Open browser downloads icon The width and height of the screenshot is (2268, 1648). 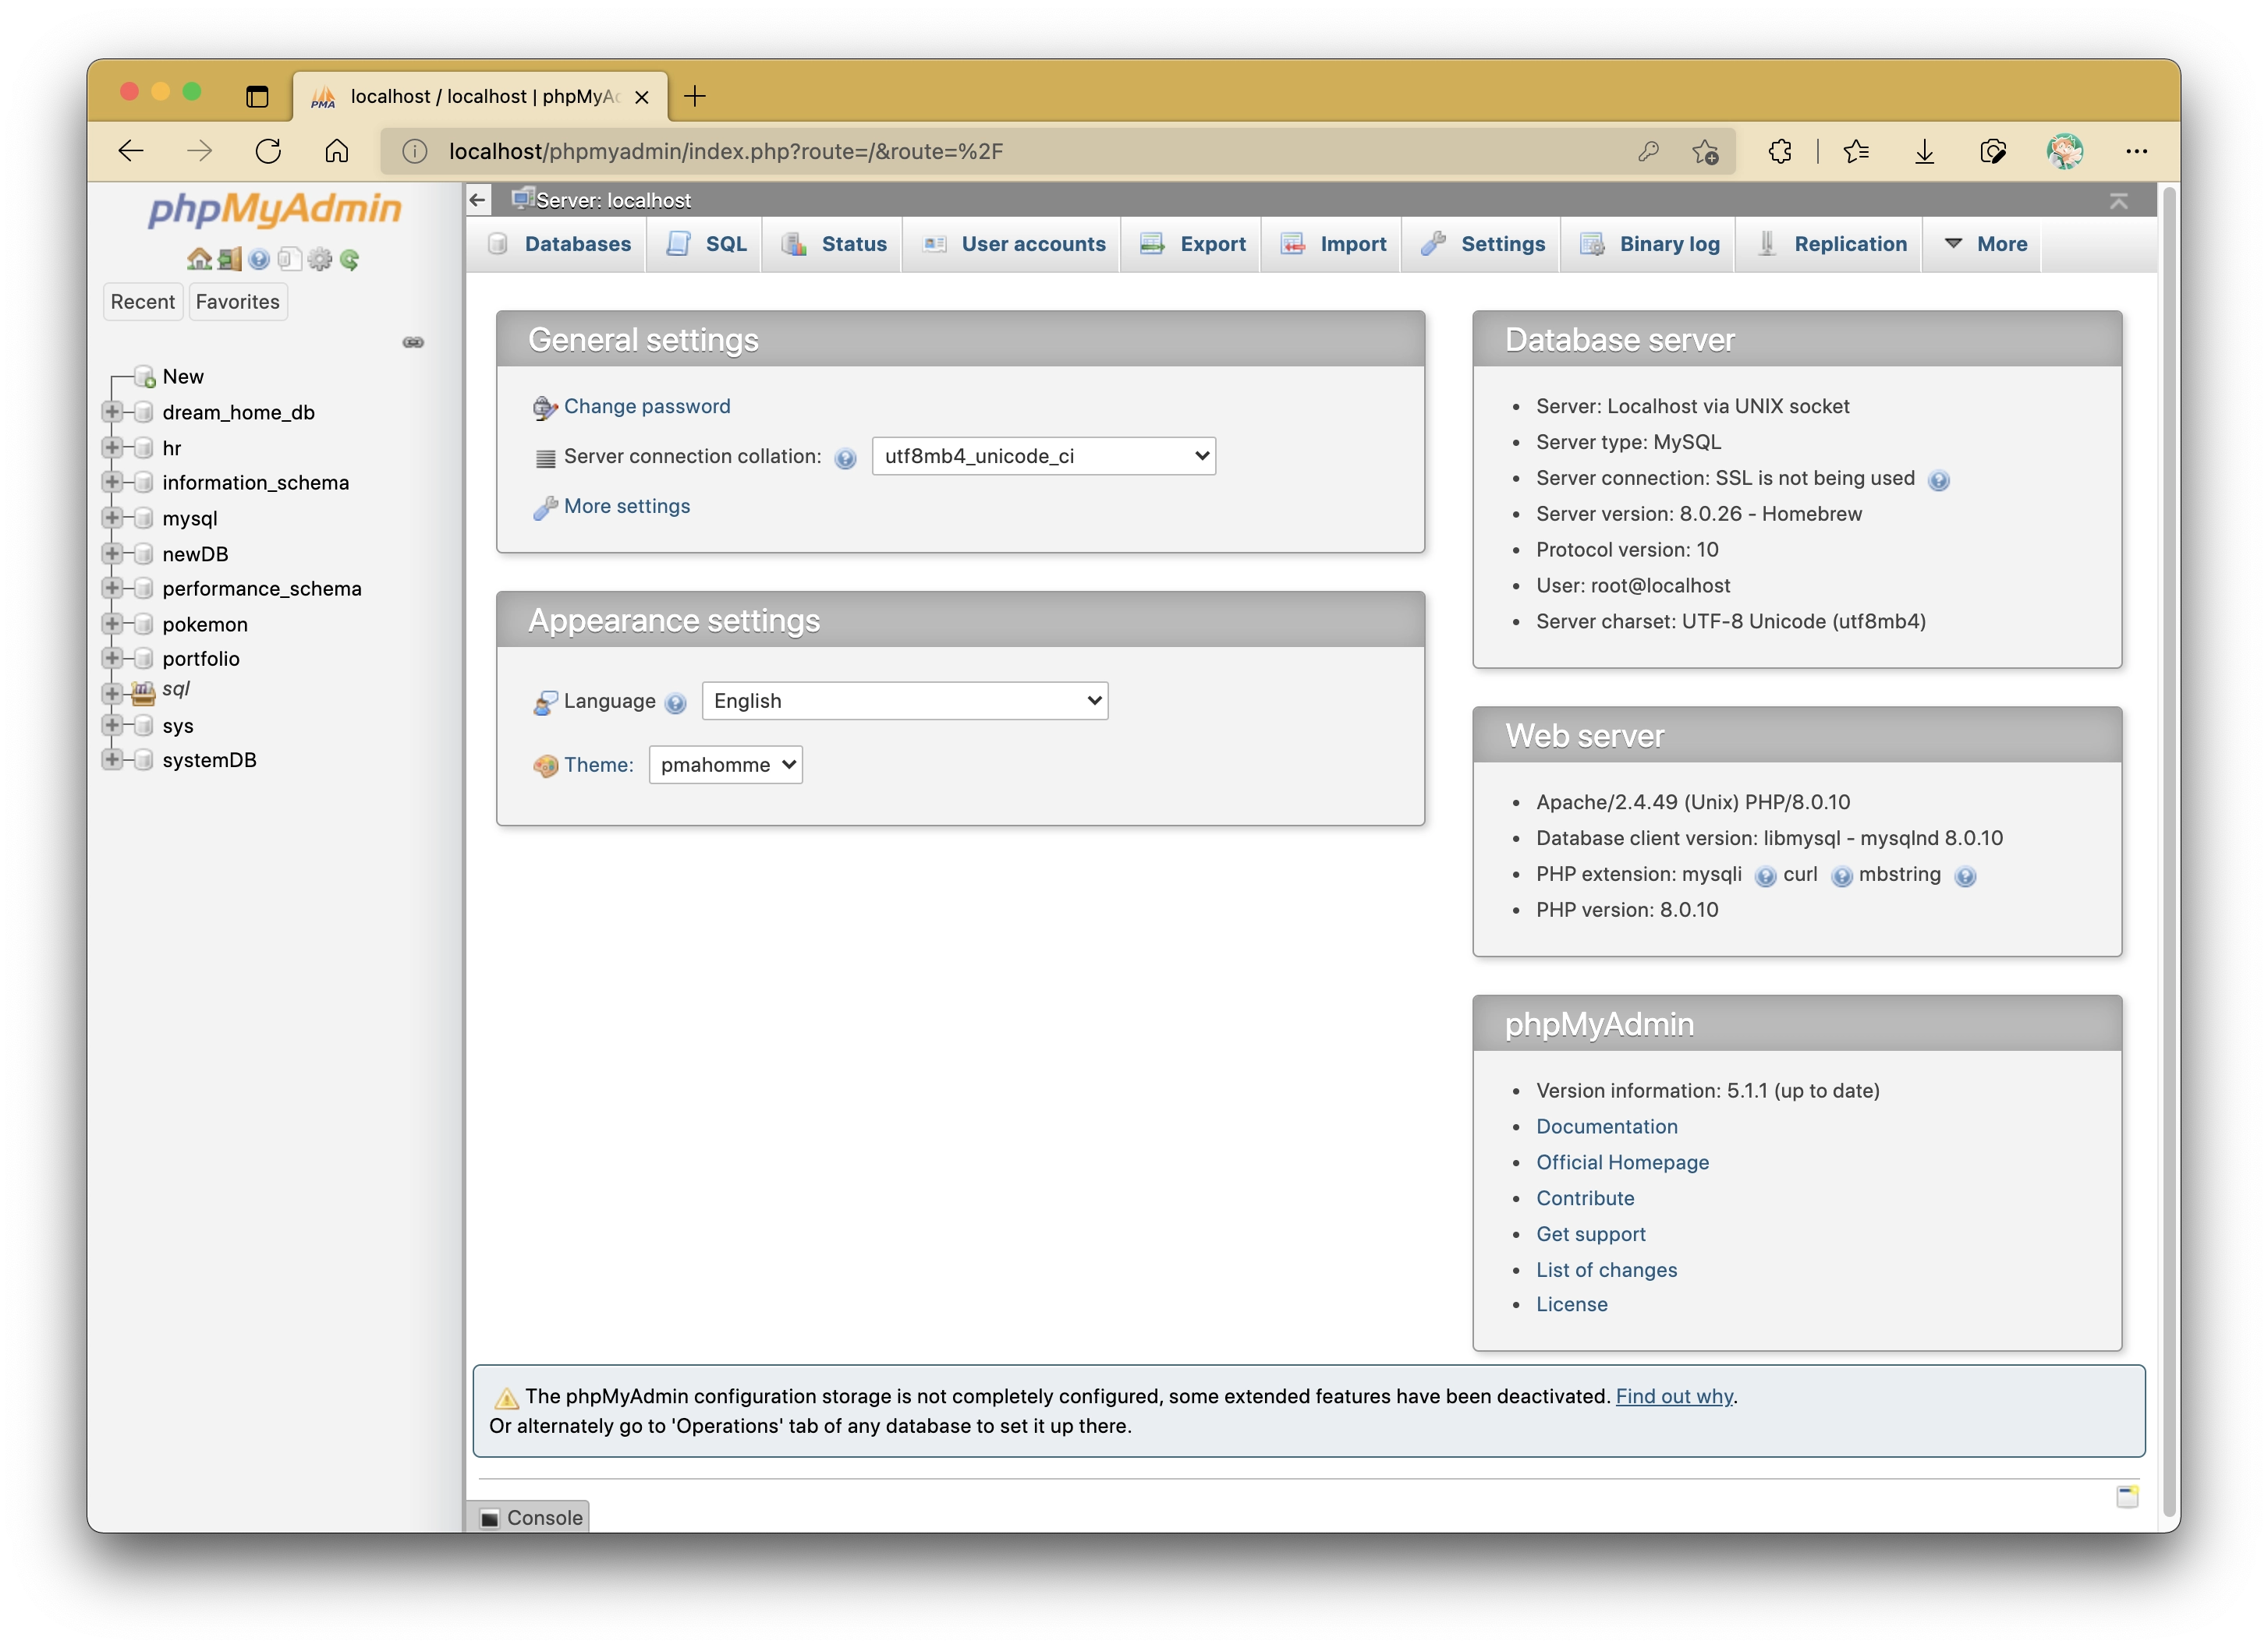(1924, 152)
